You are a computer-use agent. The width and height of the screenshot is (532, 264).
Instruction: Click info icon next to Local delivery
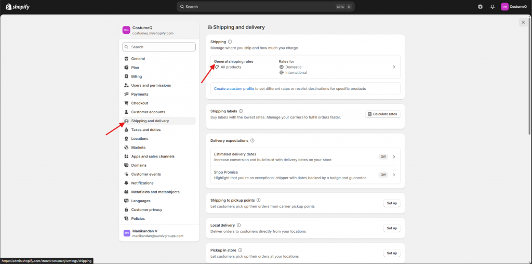click(x=239, y=225)
